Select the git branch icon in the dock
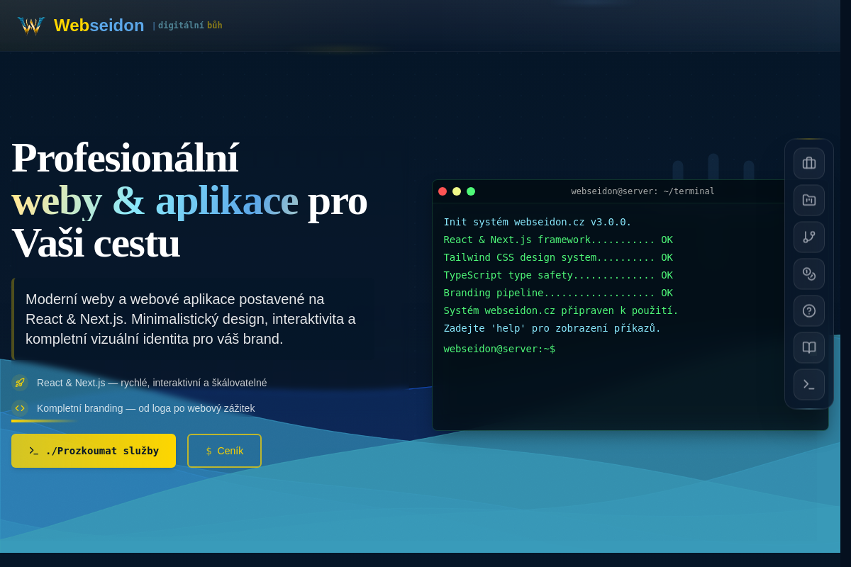 click(809, 237)
